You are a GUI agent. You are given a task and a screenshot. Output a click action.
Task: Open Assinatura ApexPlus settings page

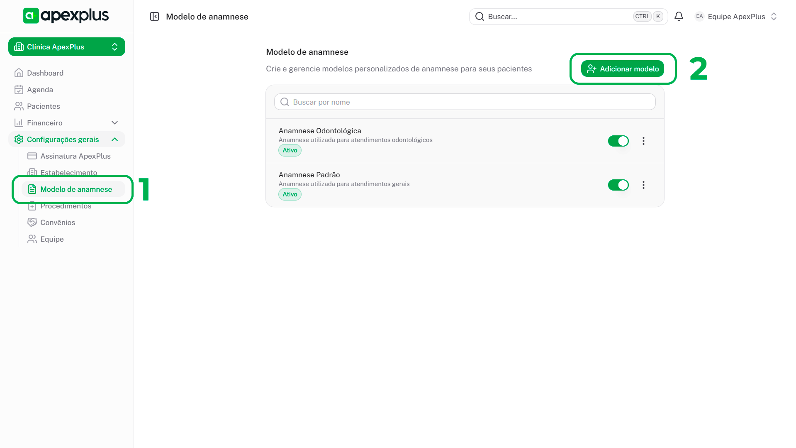point(75,156)
